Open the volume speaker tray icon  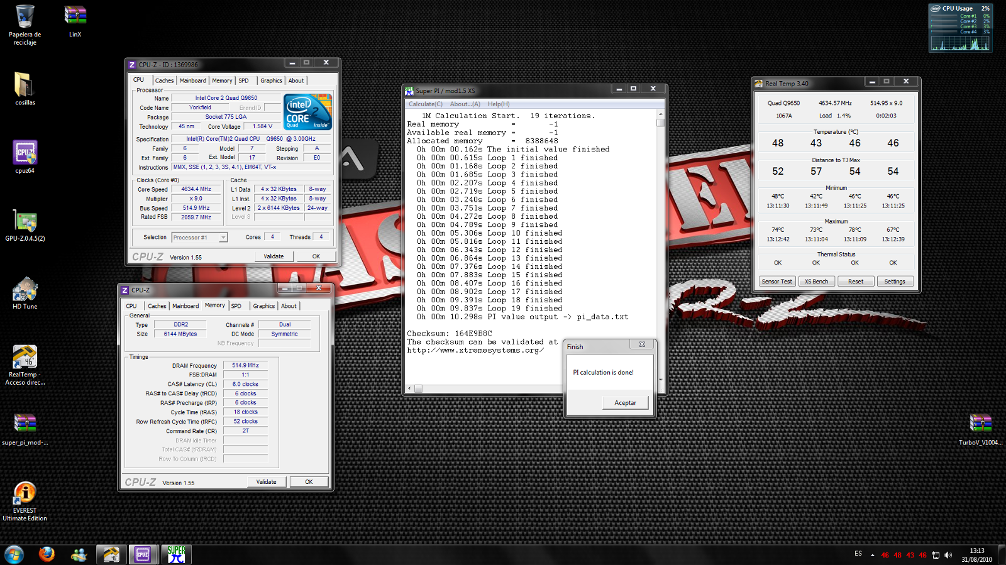[x=948, y=555]
